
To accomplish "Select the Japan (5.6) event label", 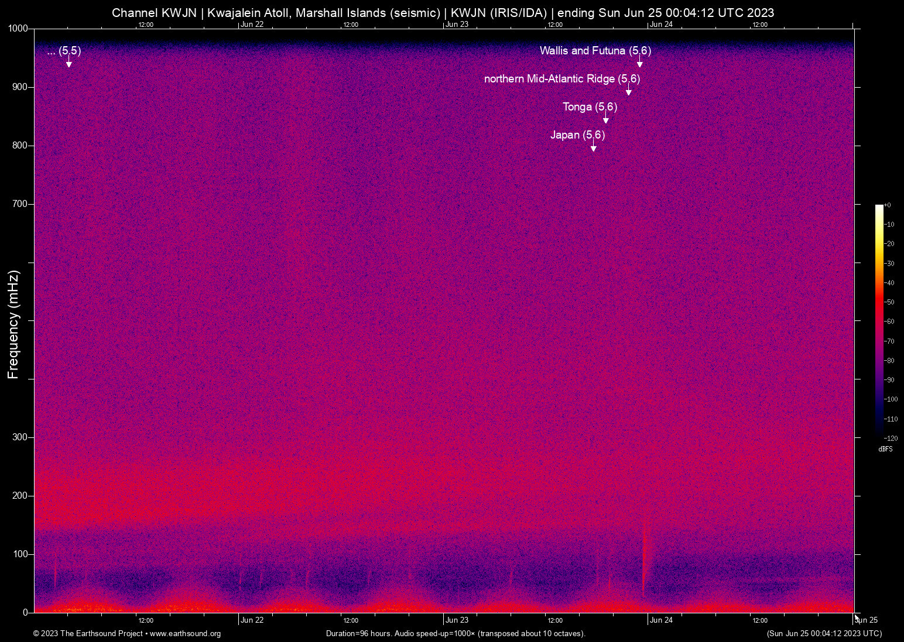I will [x=577, y=135].
